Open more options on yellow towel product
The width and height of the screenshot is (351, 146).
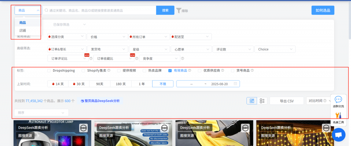click(245, 128)
